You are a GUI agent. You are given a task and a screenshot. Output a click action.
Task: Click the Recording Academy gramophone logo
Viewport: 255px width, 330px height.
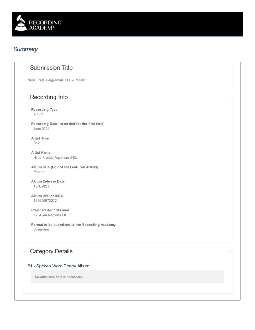[x=21, y=23]
